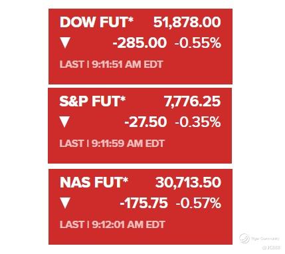The width and height of the screenshot is (285, 254).
Task: Click the NAS percent change -0.57%
Action: pyautogui.click(x=199, y=203)
